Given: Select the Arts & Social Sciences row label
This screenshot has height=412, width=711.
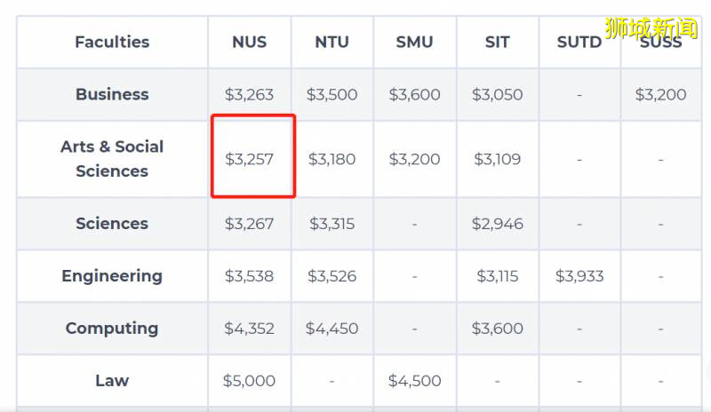Looking at the screenshot, I should [112, 159].
